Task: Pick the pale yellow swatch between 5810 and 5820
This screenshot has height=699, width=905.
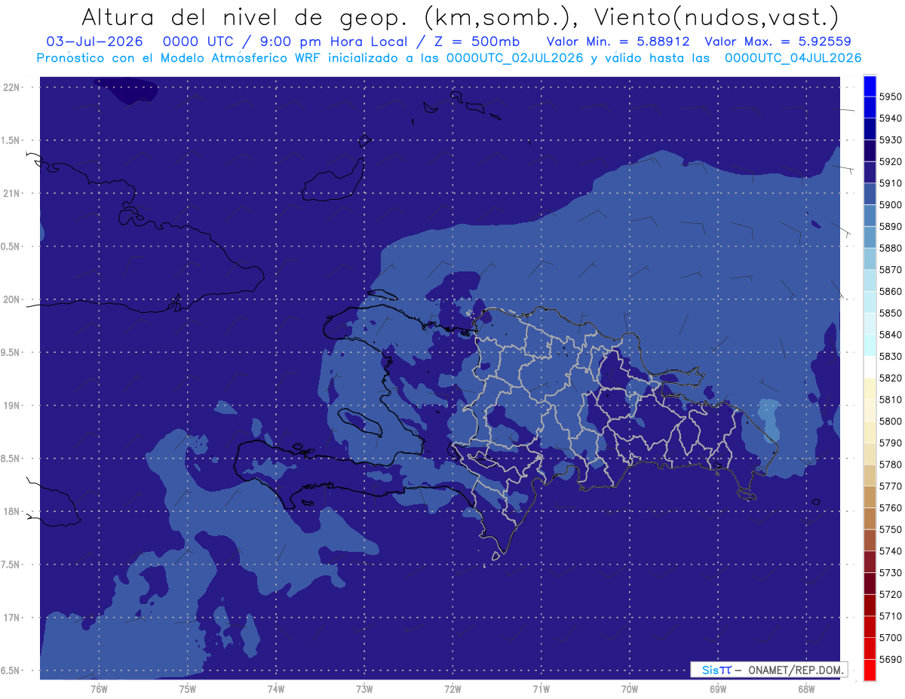Action: [x=870, y=389]
